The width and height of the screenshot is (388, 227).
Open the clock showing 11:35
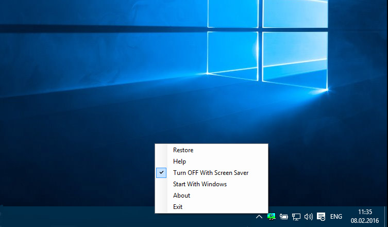(x=365, y=216)
